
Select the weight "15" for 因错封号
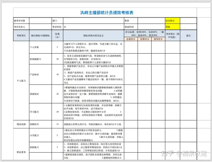57,124
